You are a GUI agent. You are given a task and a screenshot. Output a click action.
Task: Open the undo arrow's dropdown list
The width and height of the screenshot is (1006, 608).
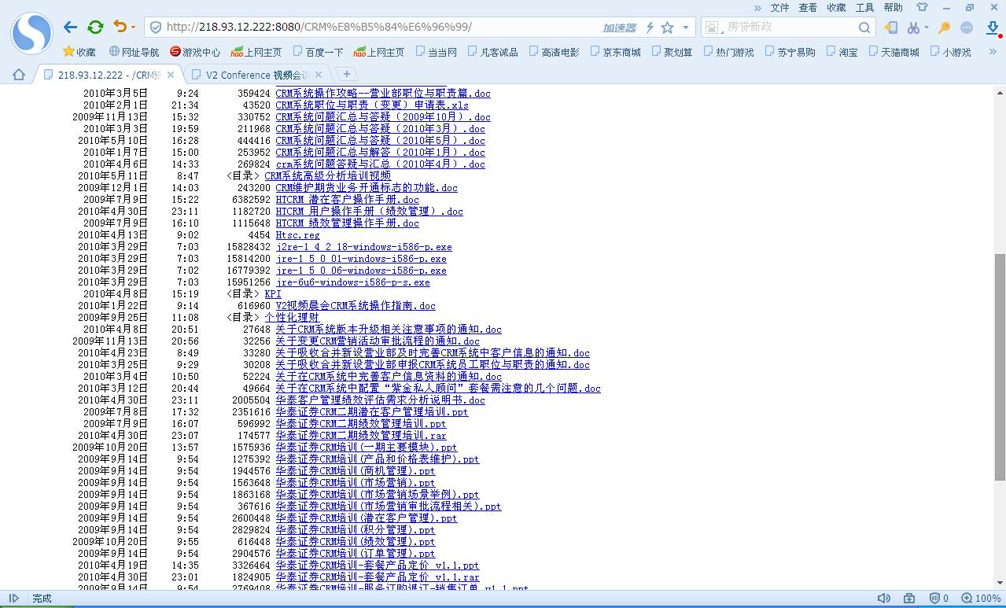[133, 28]
